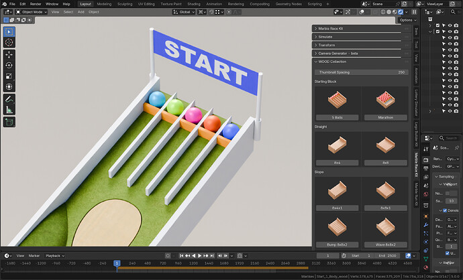Toggle the X-ray viewport display
This screenshot has width=463, height=280.
click(x=375, y=12)
